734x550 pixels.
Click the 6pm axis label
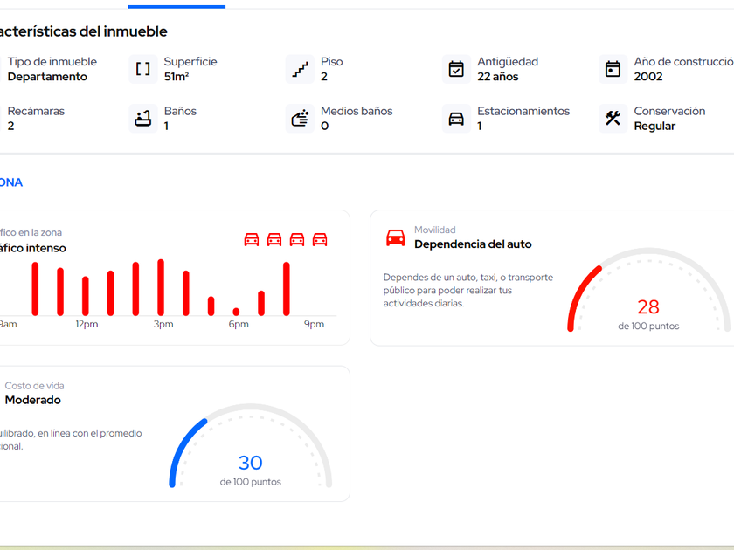239,324
